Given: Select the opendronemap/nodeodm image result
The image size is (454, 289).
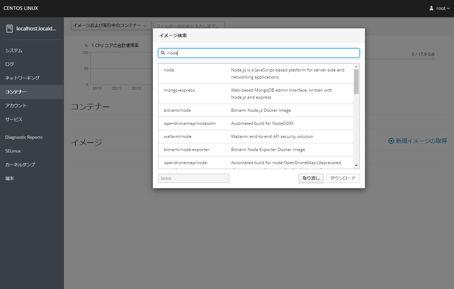Looking at the screenshot, I should tap(256, 123).
